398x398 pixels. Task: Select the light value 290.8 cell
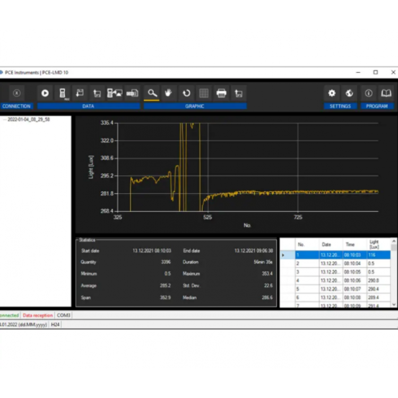coord(378,281)
